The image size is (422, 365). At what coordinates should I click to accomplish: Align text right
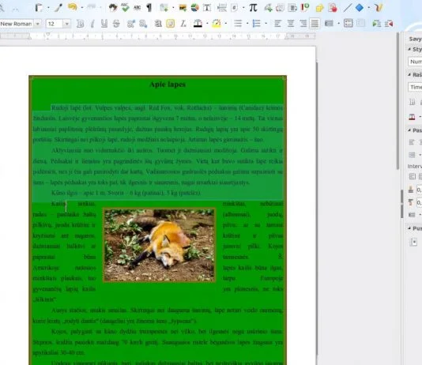click(x=303, y=24)
